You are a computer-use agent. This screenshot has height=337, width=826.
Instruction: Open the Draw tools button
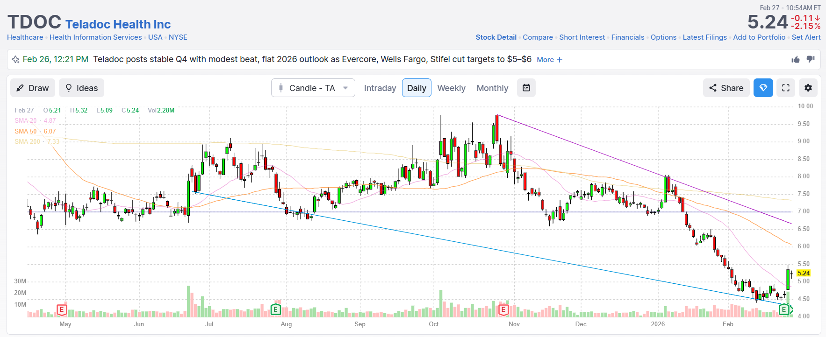coord(33,88)
